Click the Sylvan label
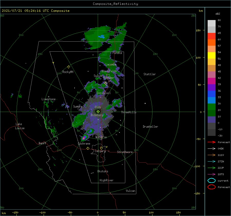 (x=98, y=76)
